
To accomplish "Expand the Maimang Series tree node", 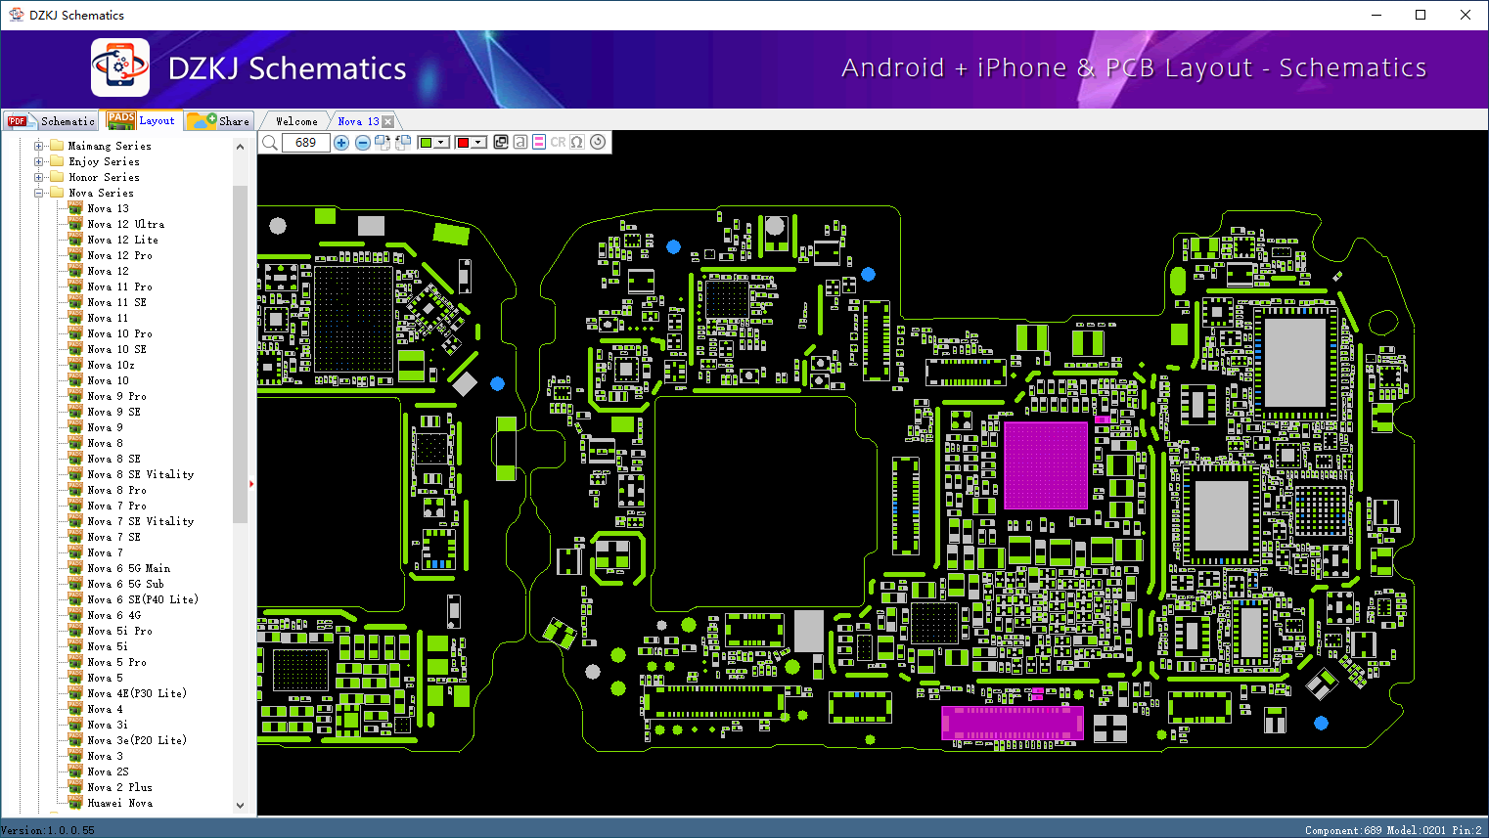I will (x=39, y=146).
